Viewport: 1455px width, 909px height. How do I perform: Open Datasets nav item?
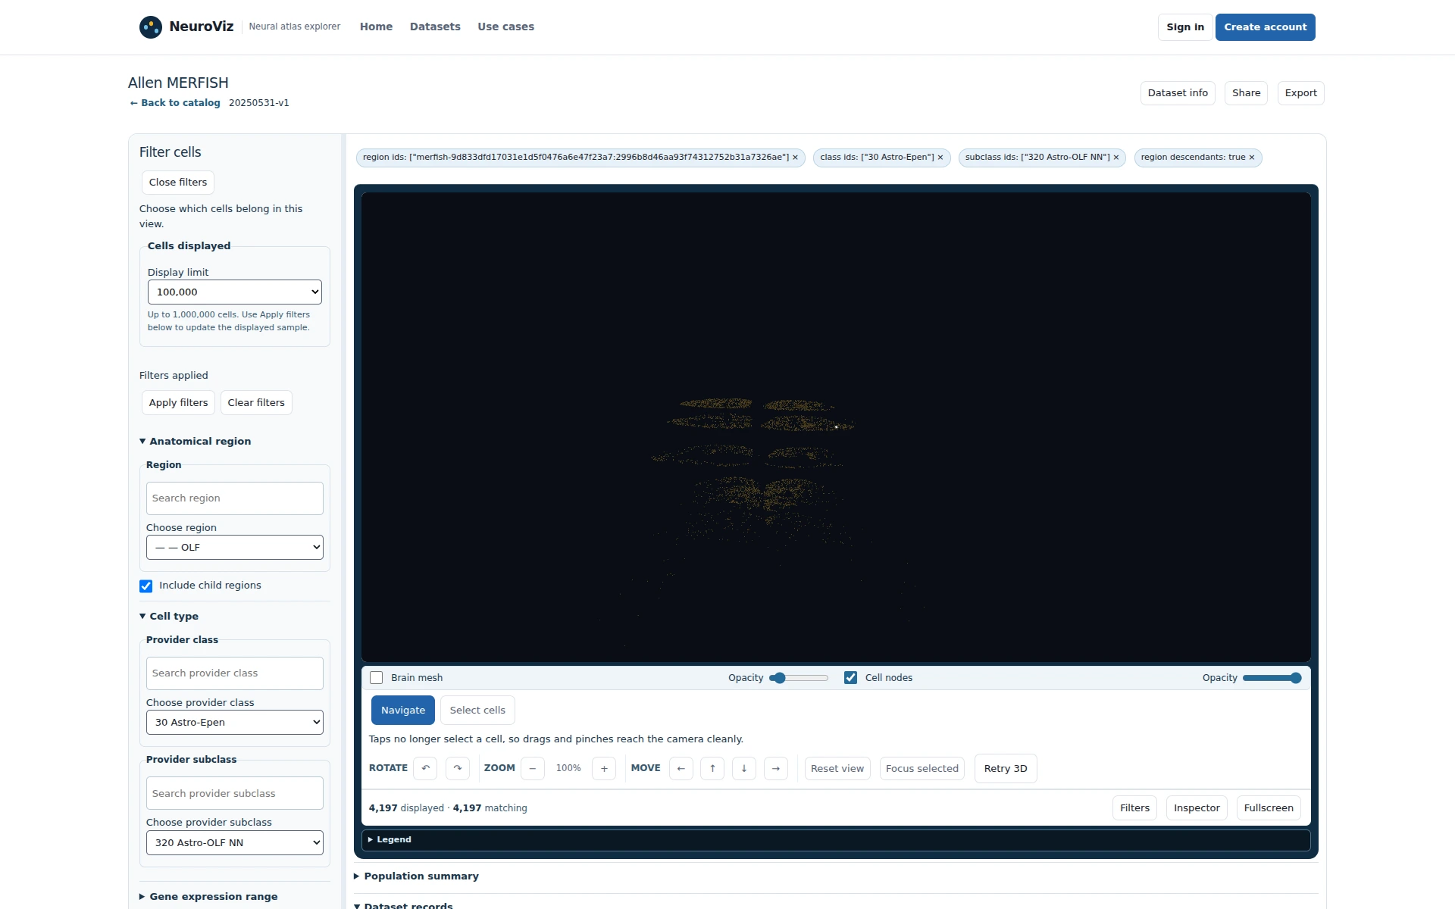pos(435,27)
